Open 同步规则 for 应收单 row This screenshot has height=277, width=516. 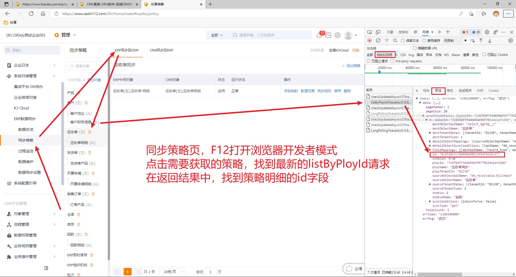pyautogui.click(x=324, y=91)
